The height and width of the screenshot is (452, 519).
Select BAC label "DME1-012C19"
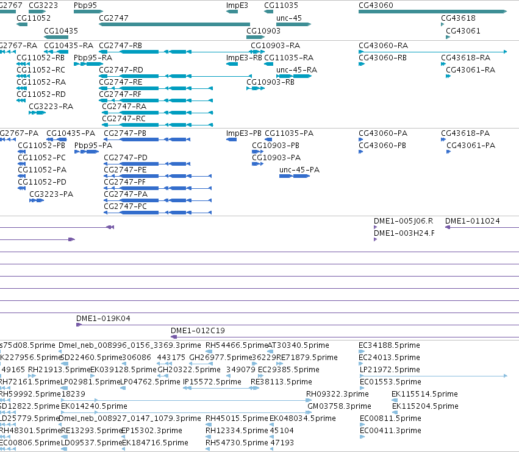pyautogui.click(x=198, y=331)
